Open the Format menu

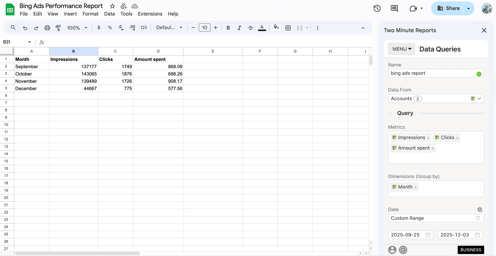[x=90, y=14]
